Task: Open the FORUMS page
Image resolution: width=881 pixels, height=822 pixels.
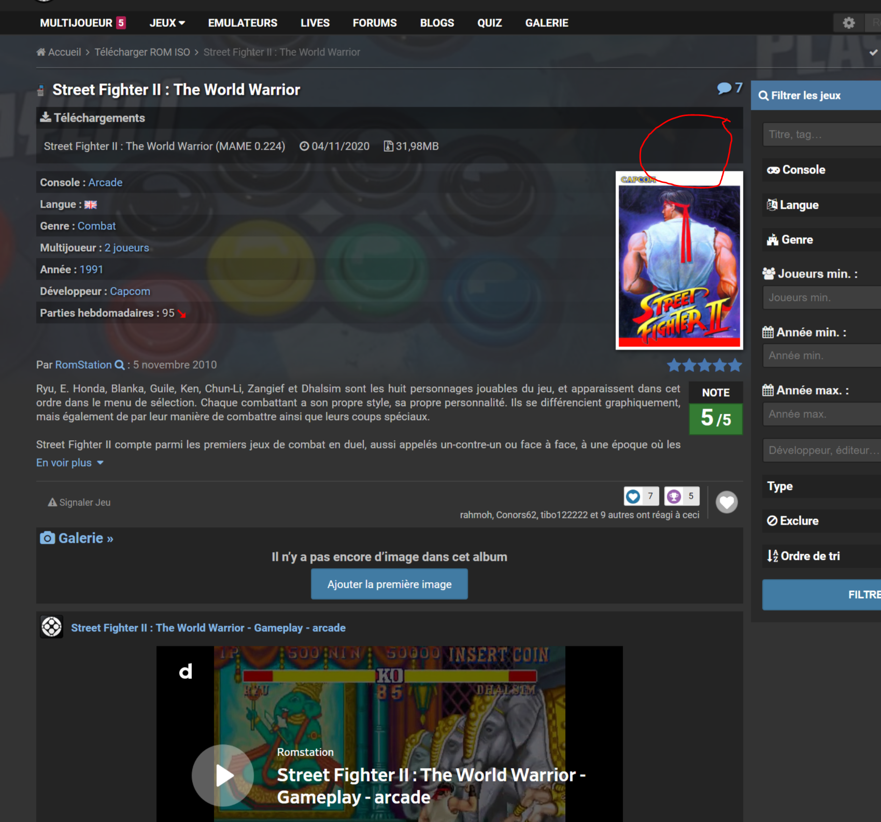Action: tap(375, 23)
